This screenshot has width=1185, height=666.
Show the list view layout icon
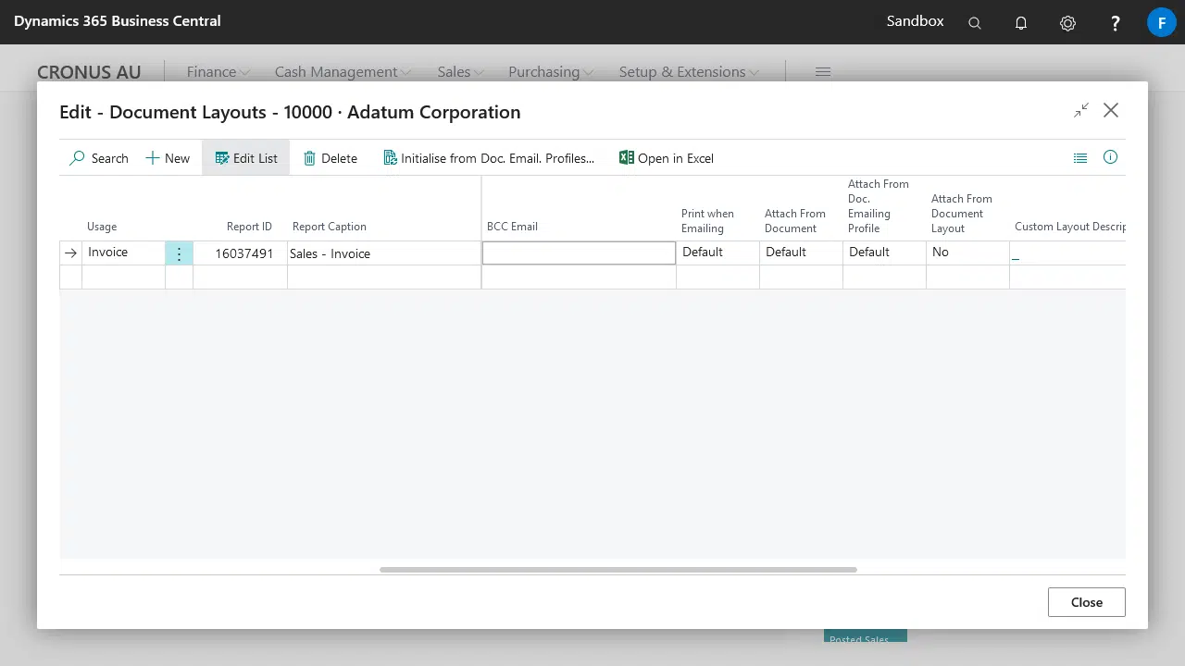(1080, 158)
